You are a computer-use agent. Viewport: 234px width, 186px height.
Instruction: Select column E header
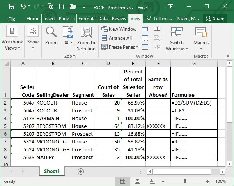coord(133,64)
